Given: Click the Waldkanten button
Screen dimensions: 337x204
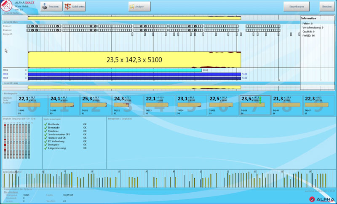Looking at the screenshot, I should tap(74, 7).
